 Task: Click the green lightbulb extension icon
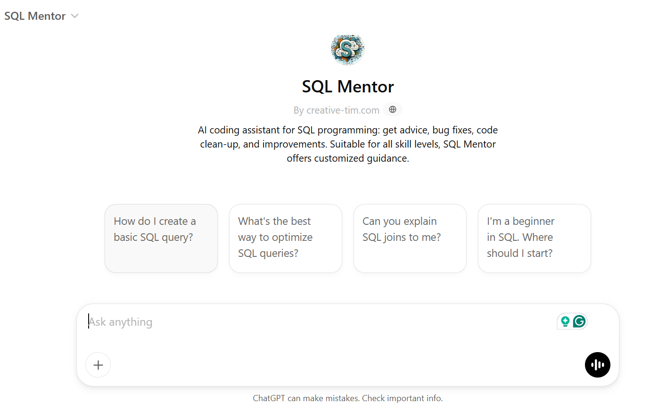pyautogui.click(x=565, y=321)
